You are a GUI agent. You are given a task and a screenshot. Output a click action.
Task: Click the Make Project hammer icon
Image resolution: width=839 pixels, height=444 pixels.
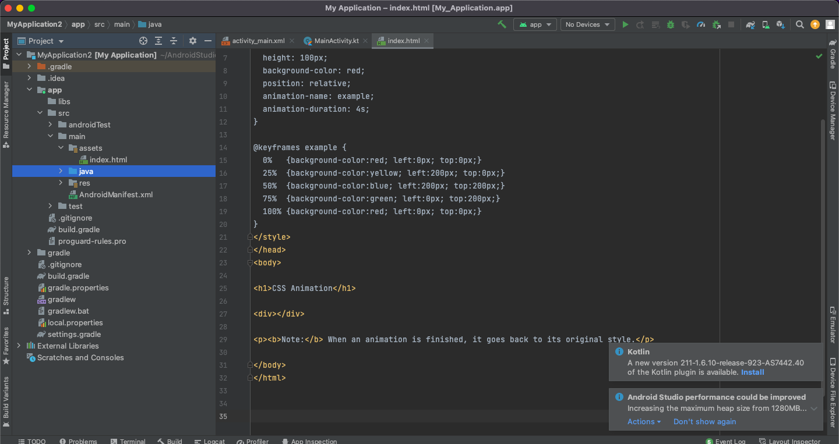(501, 24)
